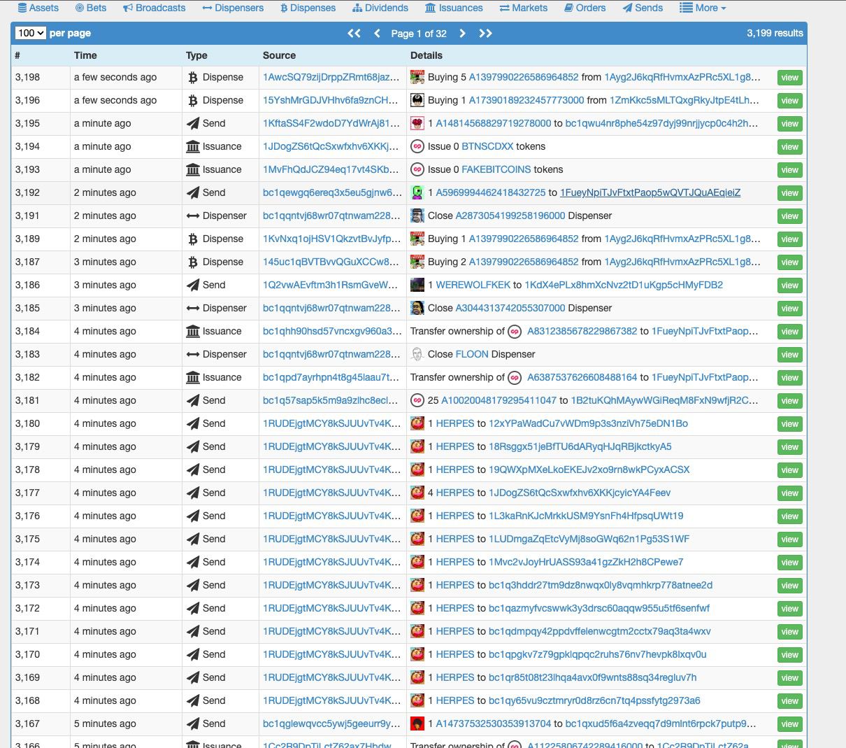Click the view button for row 3,170
The image size is (846, 748).
pos(790,655)
